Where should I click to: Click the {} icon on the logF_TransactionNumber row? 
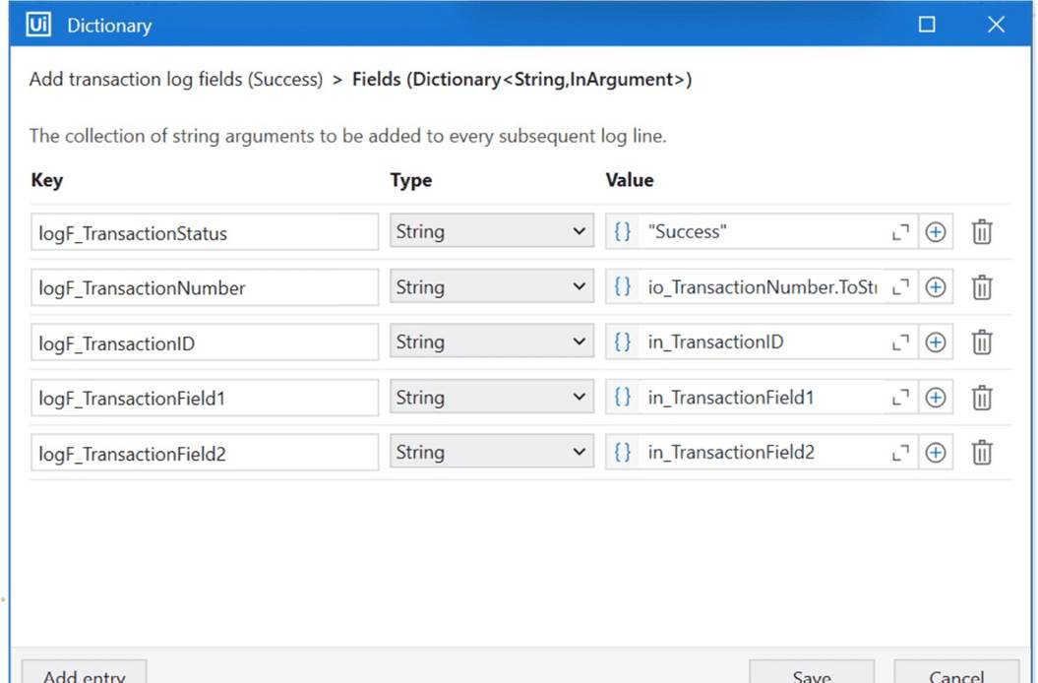point(621,286)
